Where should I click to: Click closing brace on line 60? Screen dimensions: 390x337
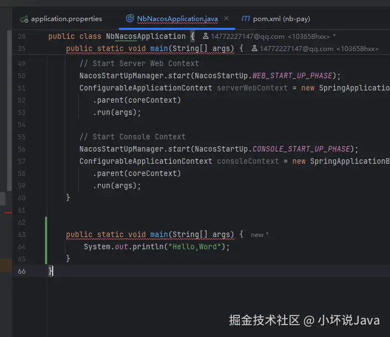pyautogui.click(x=68, y=198)
